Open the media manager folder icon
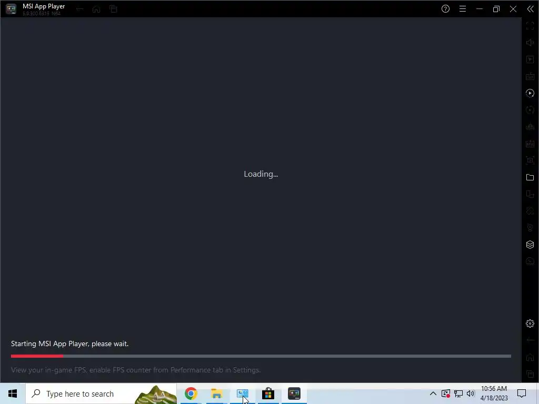 (x=530, y=177)
